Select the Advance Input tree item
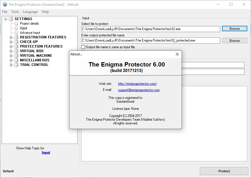 30,33
